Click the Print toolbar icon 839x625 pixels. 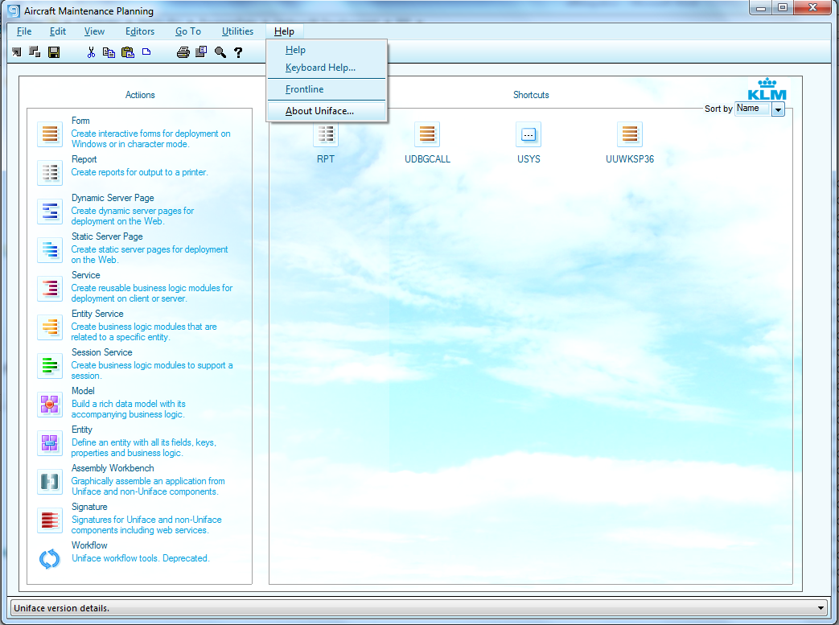click(183, 52)
